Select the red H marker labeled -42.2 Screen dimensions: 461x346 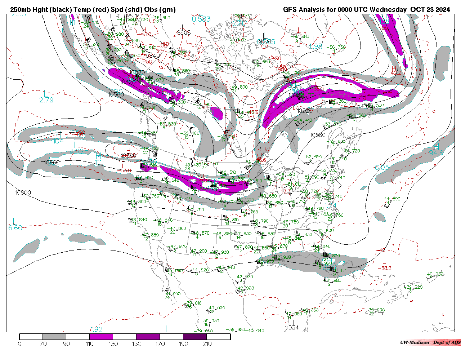(x=394, y=68)
